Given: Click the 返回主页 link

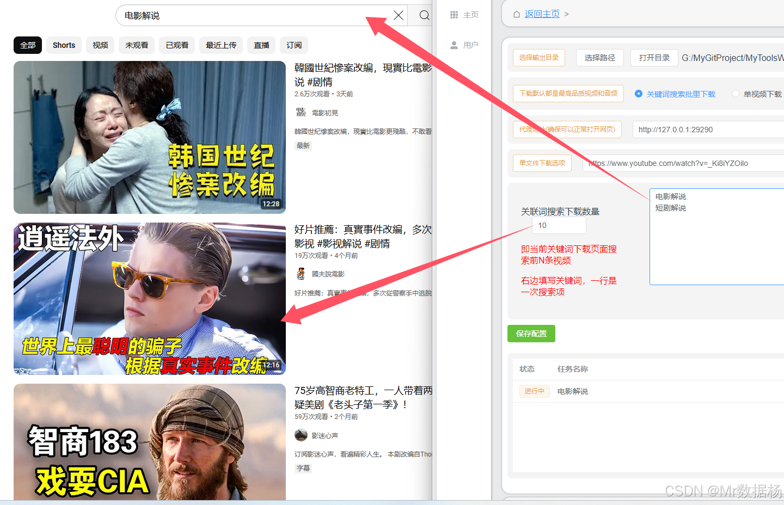Looking at the screenshot, I should [542, 14].
